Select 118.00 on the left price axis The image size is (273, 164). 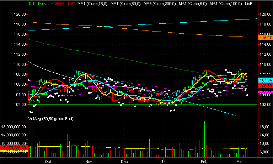[x=20, y=24]
